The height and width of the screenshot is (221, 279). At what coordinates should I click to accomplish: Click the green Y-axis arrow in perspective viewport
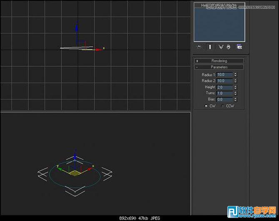tap(60, 169)
